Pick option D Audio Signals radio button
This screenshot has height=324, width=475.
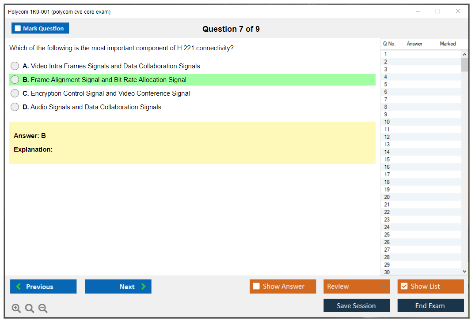coord(15,107)
